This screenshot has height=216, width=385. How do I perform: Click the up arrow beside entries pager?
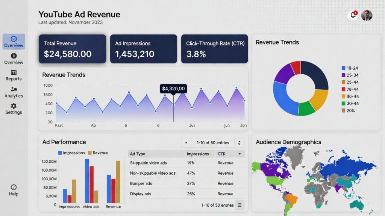click(186, 143)
